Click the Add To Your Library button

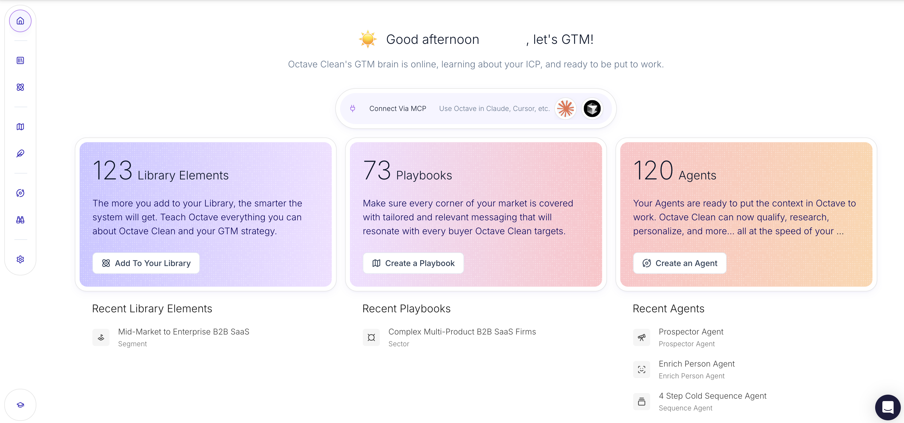(146, 263)
